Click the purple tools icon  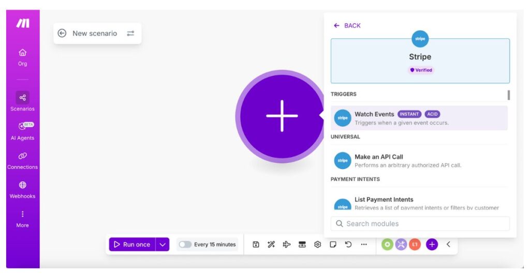point(401,244)
